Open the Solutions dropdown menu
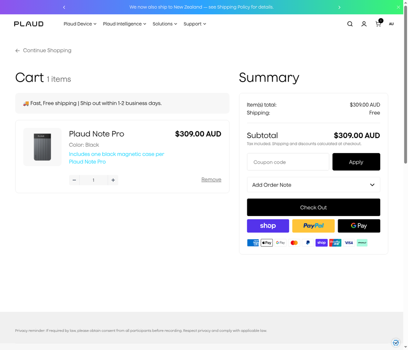 164,24
